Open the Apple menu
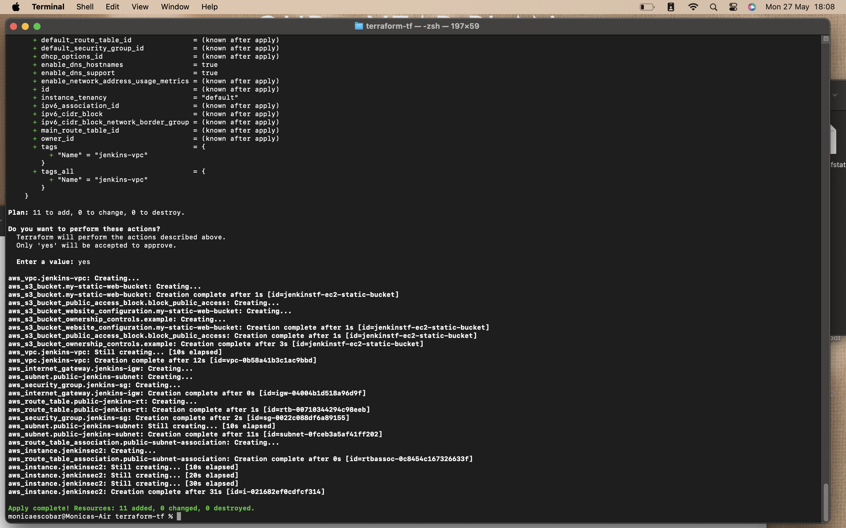The height and width of the screenshot is (528, 846). pos(16,7)
